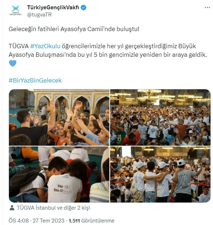
Task: Click the TürkiyeGençlikVakfı account name
Action: [53, 7]
